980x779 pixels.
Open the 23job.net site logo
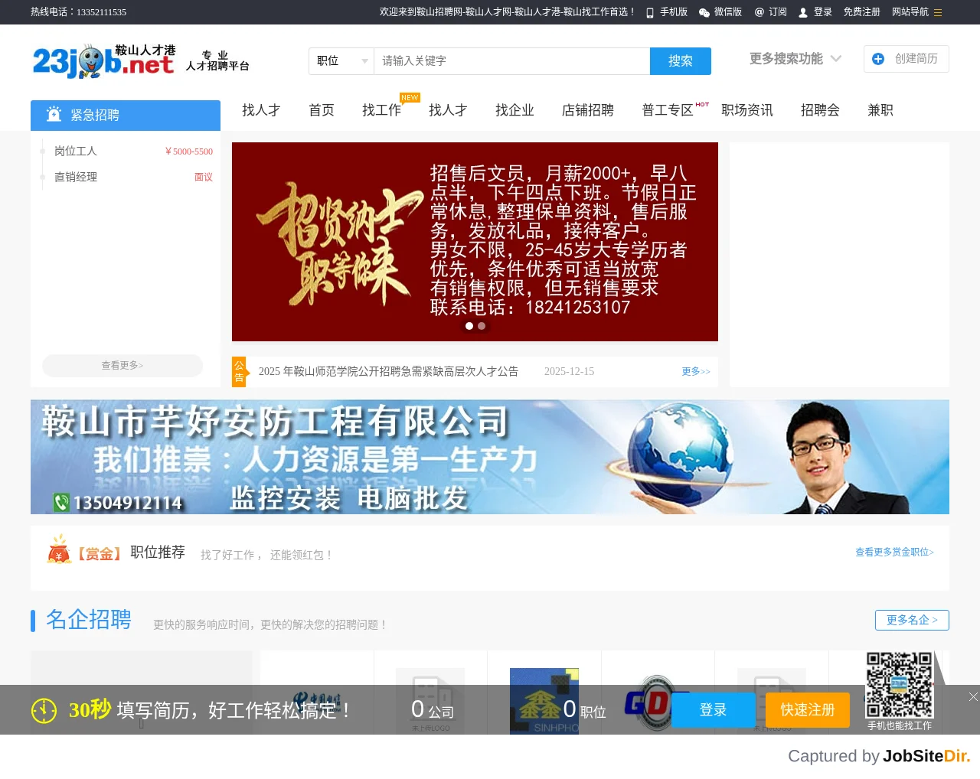pos(104,61)
